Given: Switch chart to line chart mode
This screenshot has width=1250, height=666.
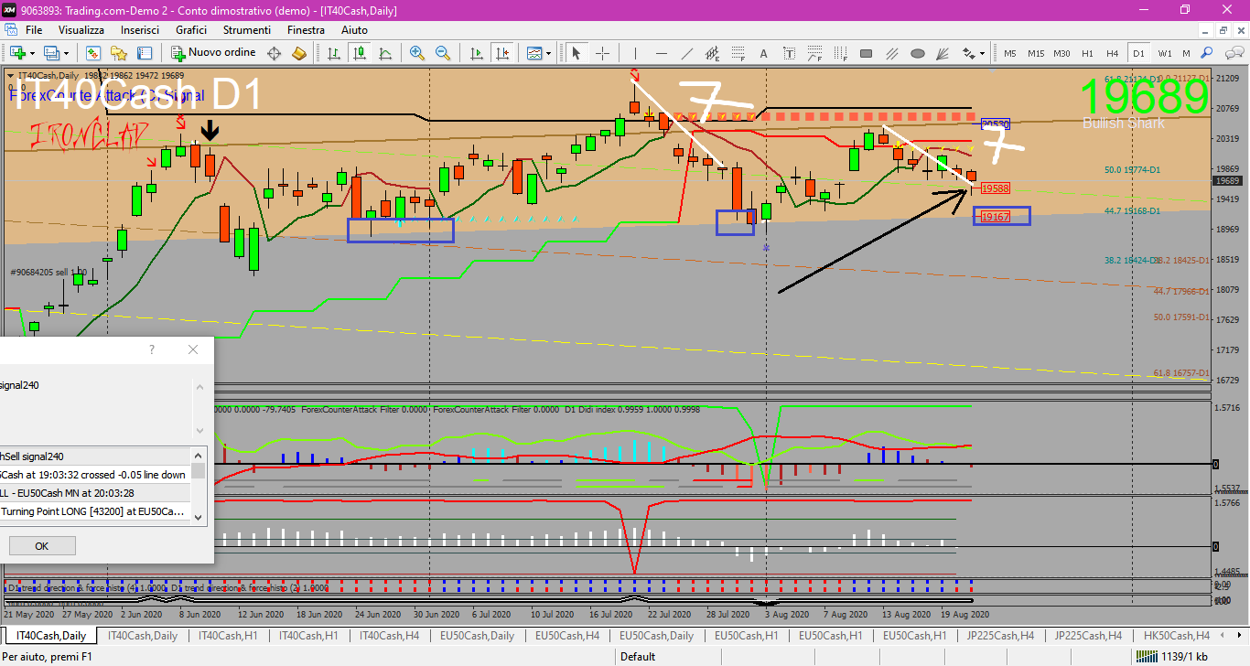Looking at the screenshot, I should tap(385, 53).
